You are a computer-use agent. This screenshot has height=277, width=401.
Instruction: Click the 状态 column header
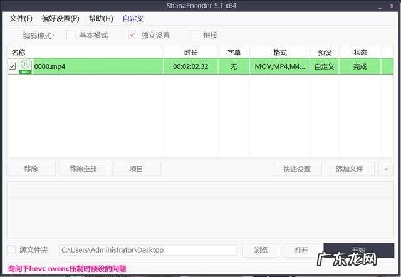(360, 52)
